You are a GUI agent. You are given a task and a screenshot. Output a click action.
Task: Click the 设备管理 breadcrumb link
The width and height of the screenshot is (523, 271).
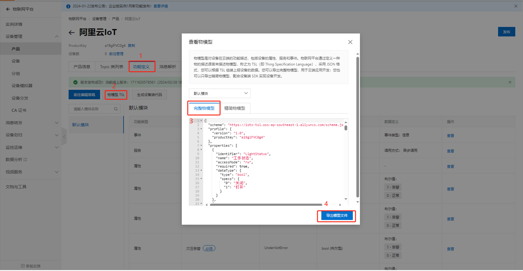pyautogui.click(x=99, y=19)
